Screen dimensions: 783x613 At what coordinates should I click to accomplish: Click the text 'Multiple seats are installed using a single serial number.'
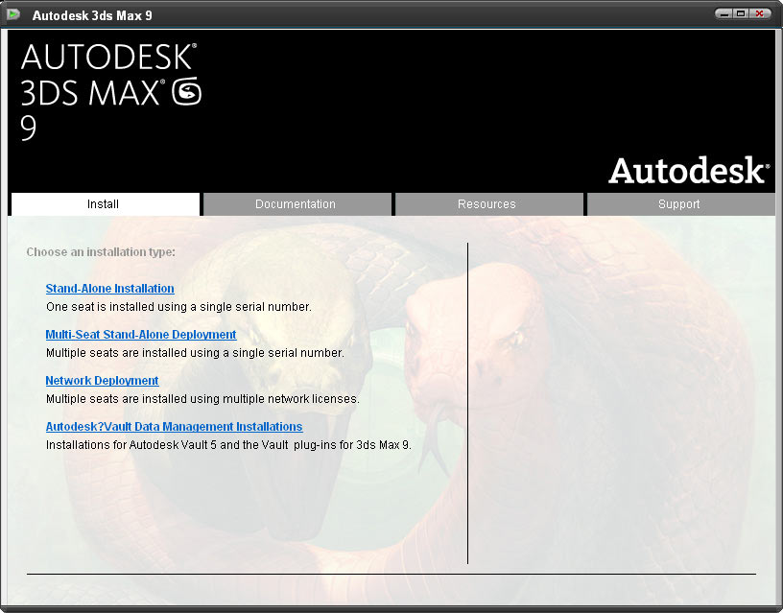(195, 353)
